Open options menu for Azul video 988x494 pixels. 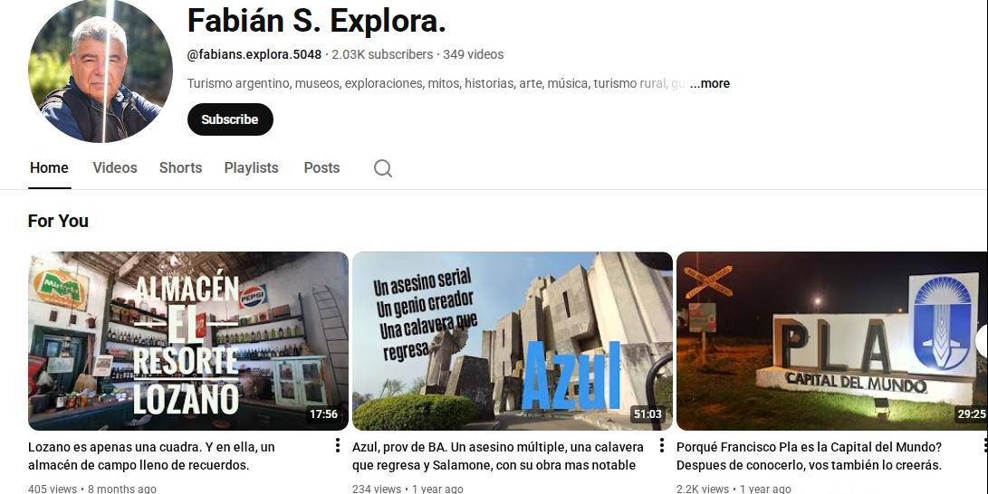[662, 445]
